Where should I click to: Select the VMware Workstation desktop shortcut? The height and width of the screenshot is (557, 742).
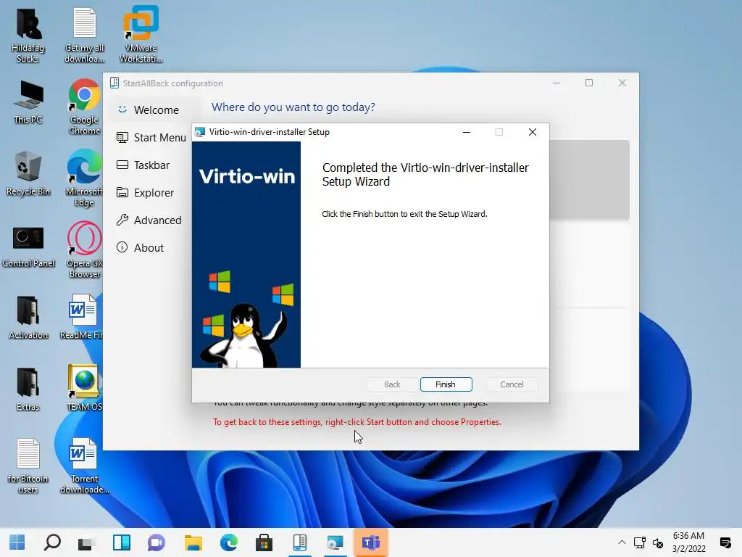tap(141, 36)
